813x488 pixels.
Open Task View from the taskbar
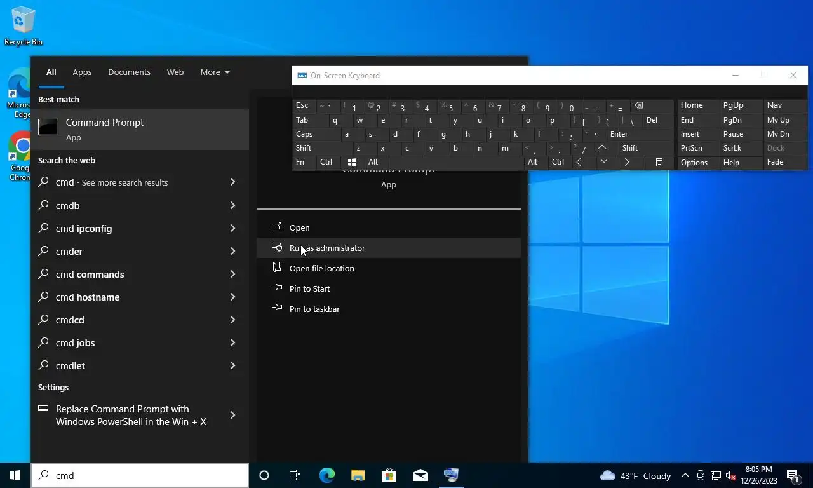tap(295, 475)
